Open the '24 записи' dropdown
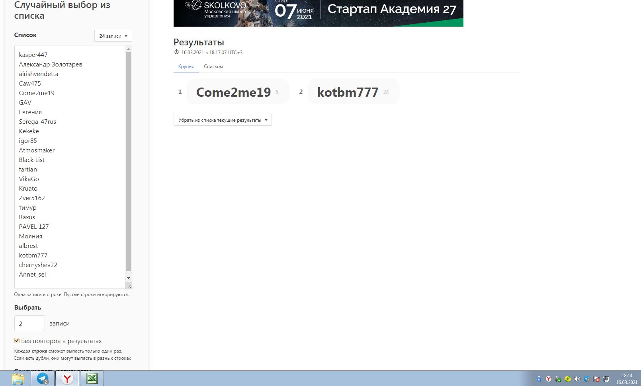The width and height of the screenshot is (641, 386). click(x=113, y=36)
